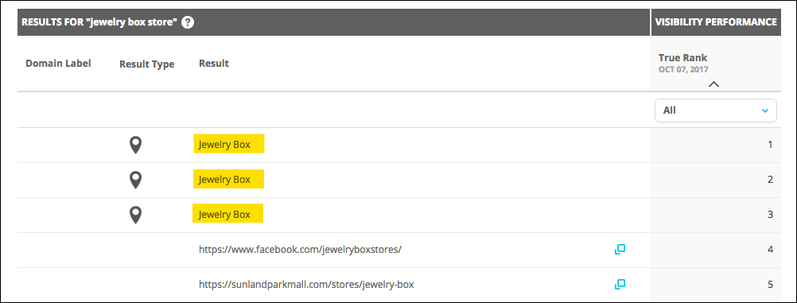The height and width of the screenshot is (303, 797).
Task: Click map pin icon for rank 3
Action: 135,215
